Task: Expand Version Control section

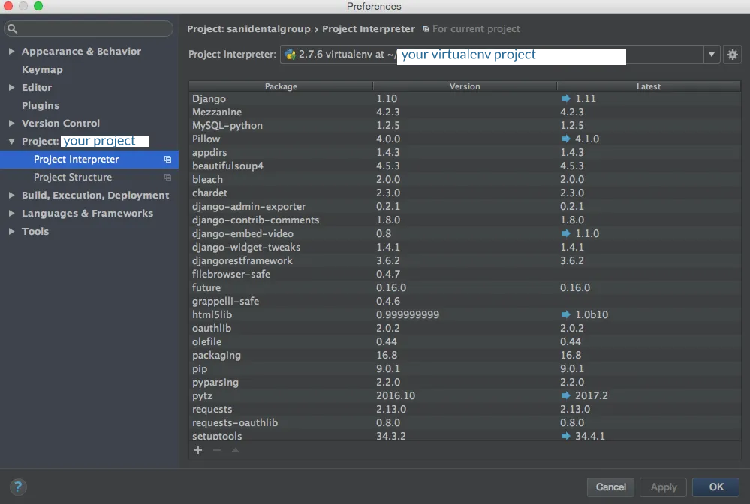Action: pos(11,123)
